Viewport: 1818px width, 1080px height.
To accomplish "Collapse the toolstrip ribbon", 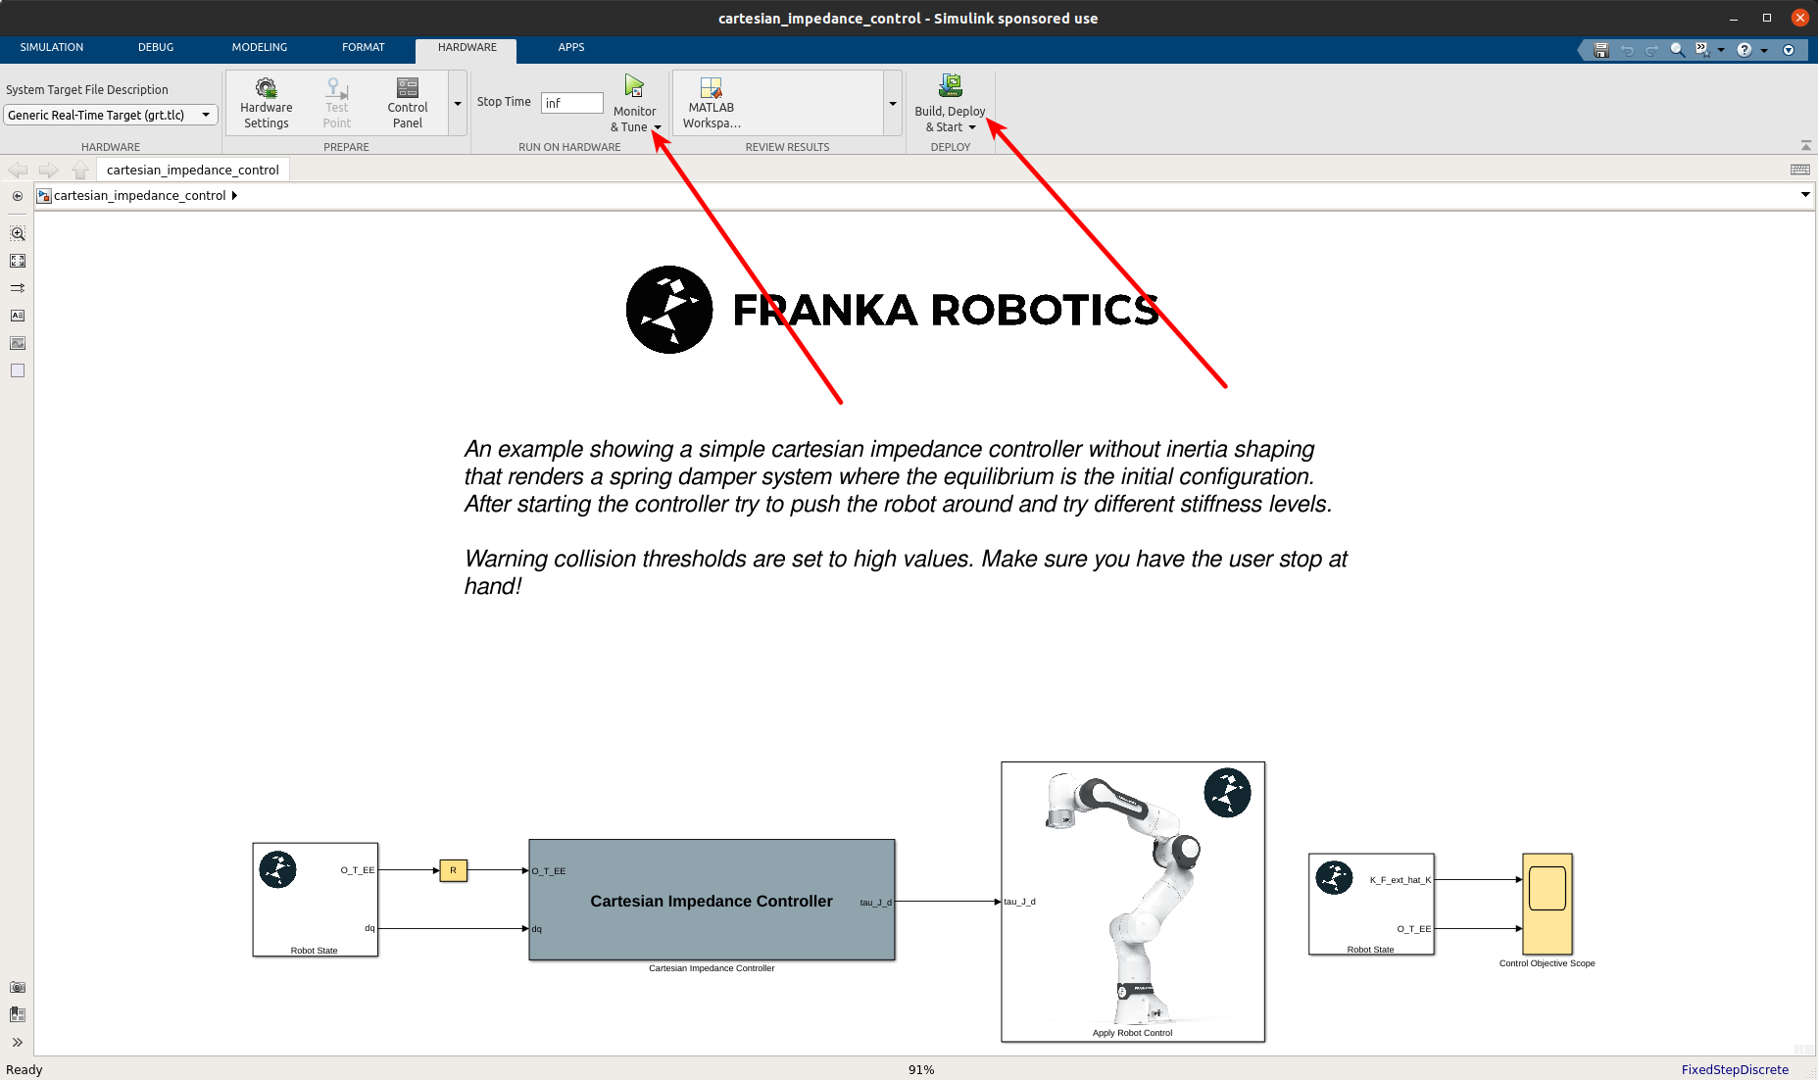I will [1805, 146].
